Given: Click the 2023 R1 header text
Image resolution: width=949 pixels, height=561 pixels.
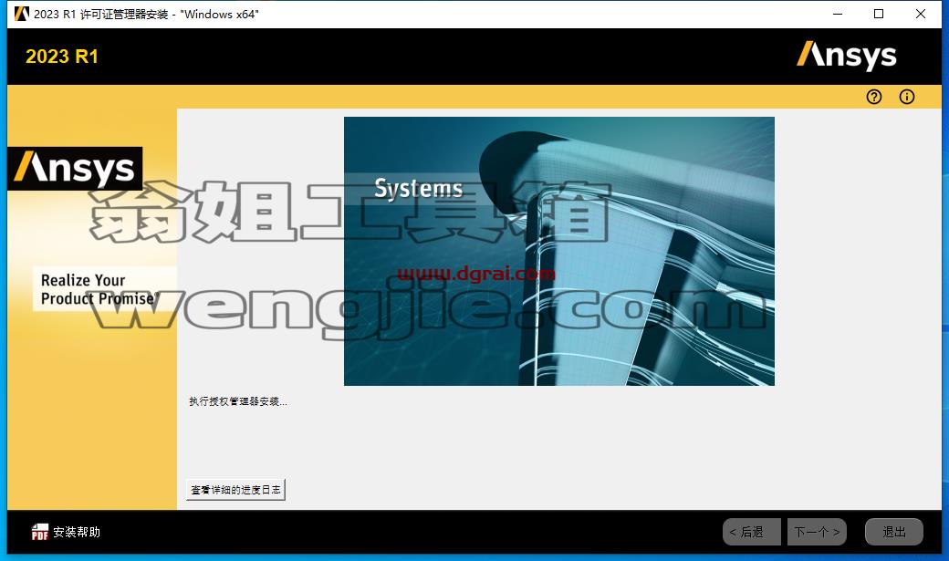Looking at the screenshot, I should point(62,57).
